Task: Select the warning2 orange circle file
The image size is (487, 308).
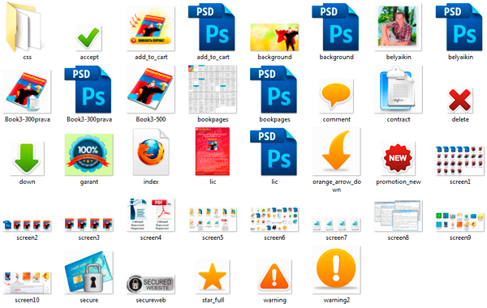Action: click(336, 270)
